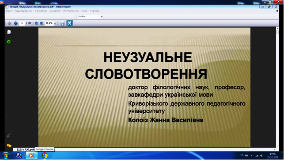Image resolution: width=284 pixels, height=160 pixels.
Task: Click the zoom in round button
Action: [42, 23]
